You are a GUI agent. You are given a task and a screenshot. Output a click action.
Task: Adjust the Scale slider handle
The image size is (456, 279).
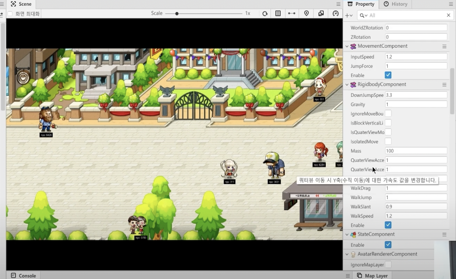click(177, 13)
